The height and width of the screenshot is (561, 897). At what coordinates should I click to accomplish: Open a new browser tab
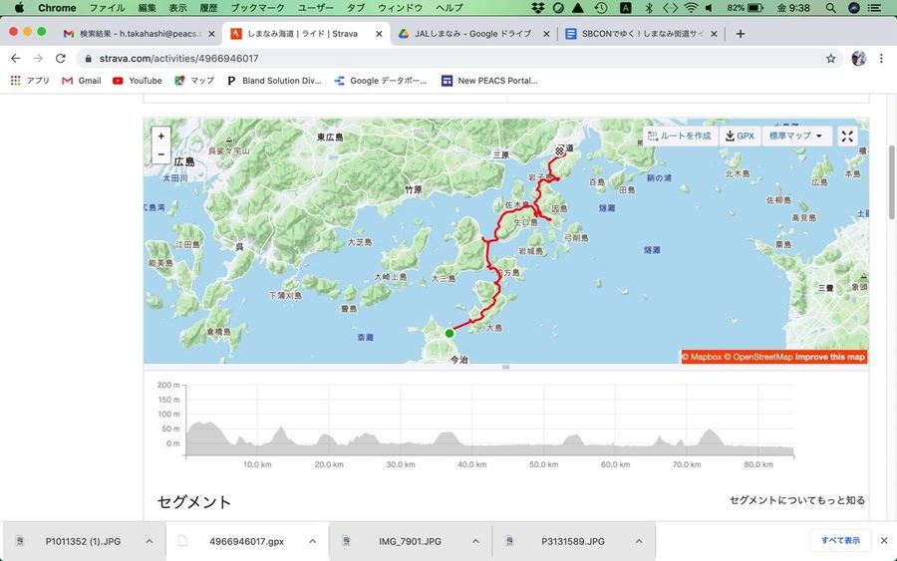coord(740,33)
